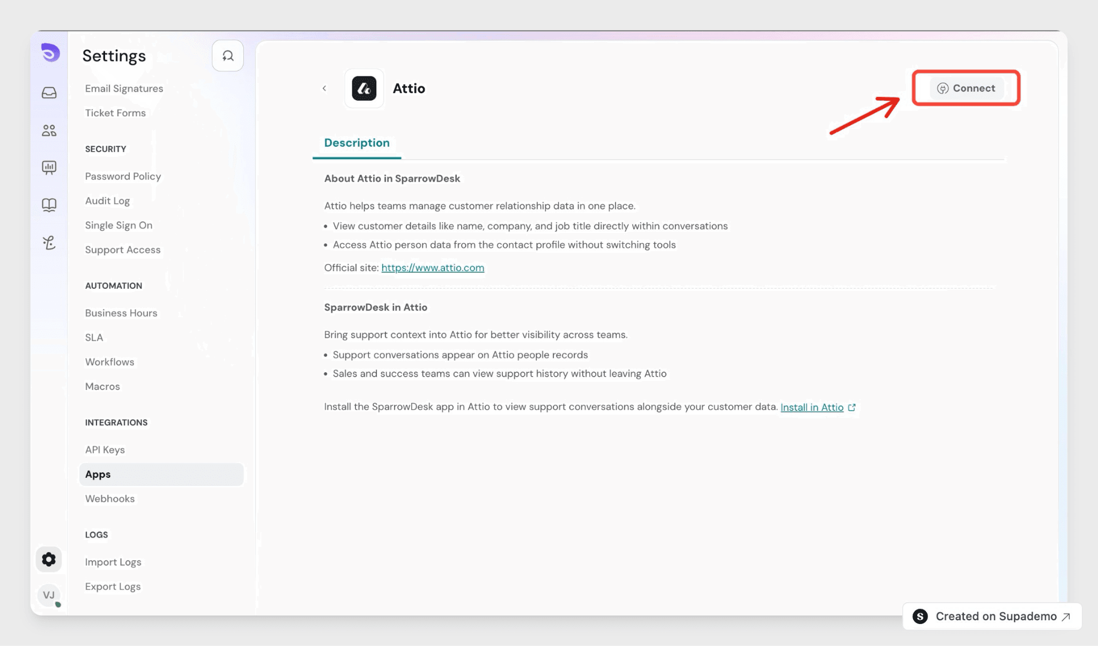
Task: Open Email Signatures settings
Action: tap(124, 88)
